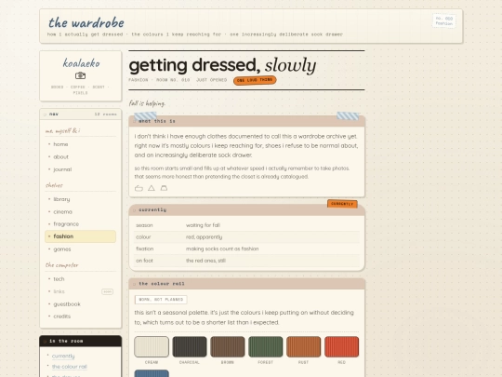Click the 12 rooms counter in nav
The image size is (502, 377).
click(x=106, y=114)
